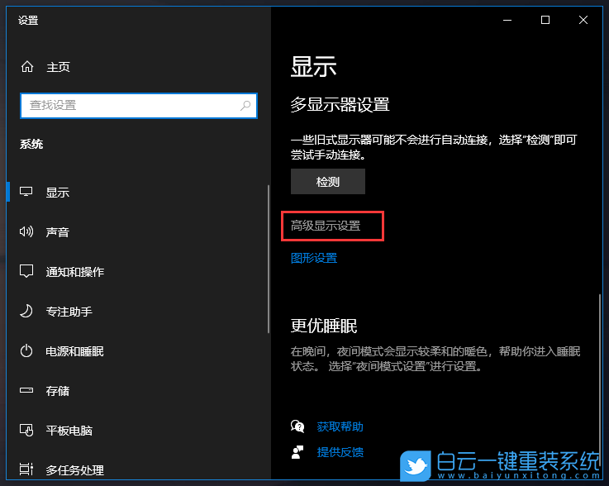Viewport: 609px width, 486px height.
Task: Open 通知和操作 settings page
Action: (x=75, y=272)
